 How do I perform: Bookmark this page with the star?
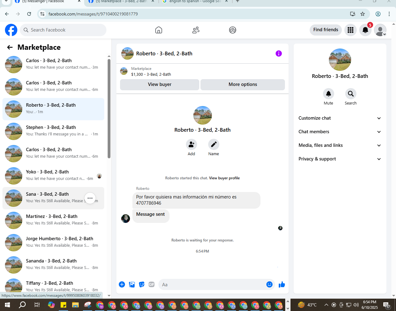tap(363, 14)
